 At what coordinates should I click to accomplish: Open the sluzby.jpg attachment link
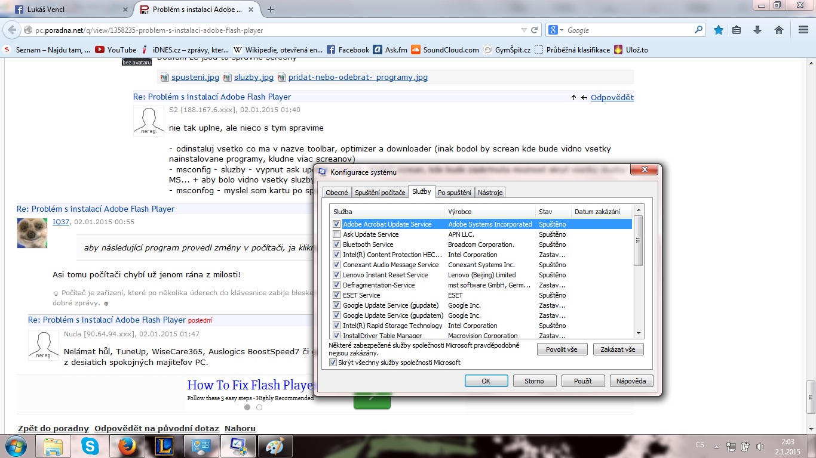point(253,78)
